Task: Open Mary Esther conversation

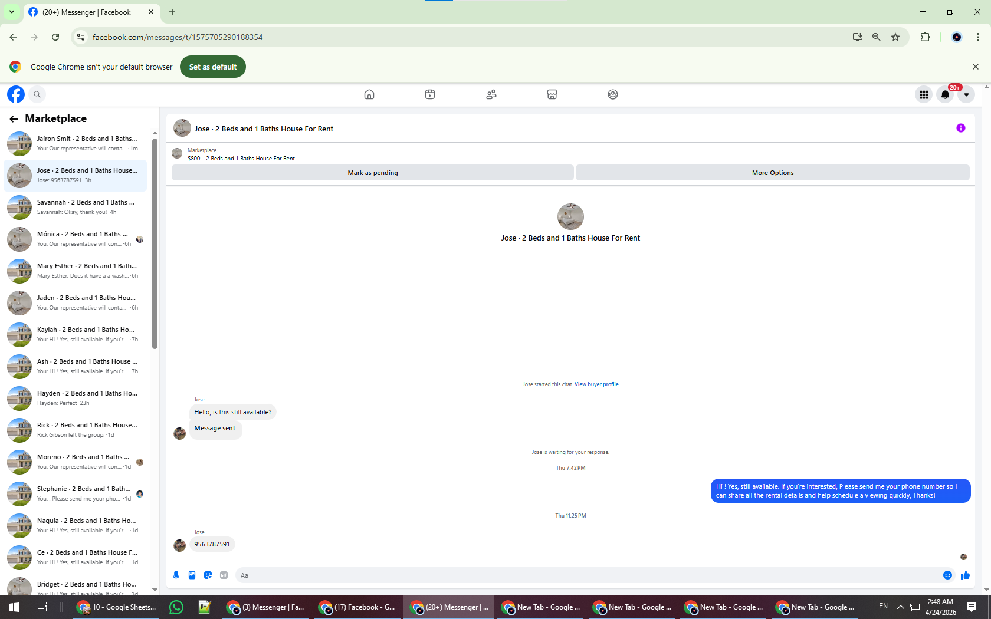Action: pyautogui.click(x=76, y=271)
